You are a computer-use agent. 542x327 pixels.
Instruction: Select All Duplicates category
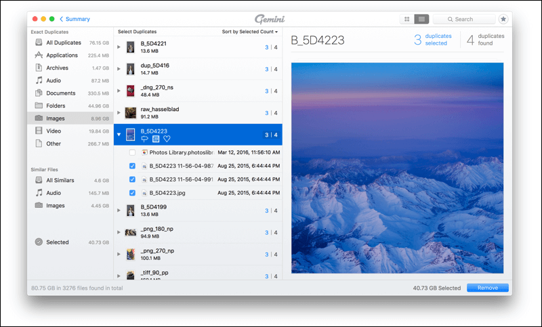click(70, 43)
